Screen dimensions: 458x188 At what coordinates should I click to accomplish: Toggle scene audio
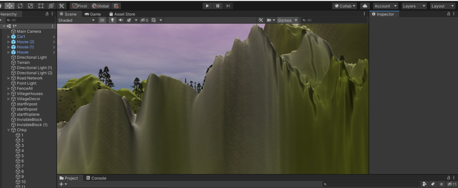coord(121,20)
